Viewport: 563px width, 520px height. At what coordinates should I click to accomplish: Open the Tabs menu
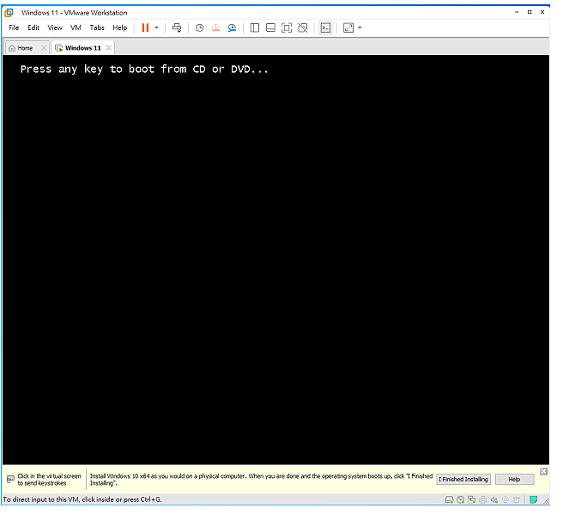point(97,27)
